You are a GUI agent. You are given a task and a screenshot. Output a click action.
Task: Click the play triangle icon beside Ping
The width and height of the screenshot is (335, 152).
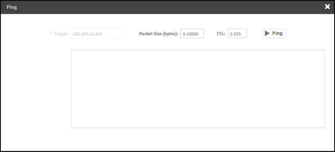pyautogui.click(x=267, y=33)
